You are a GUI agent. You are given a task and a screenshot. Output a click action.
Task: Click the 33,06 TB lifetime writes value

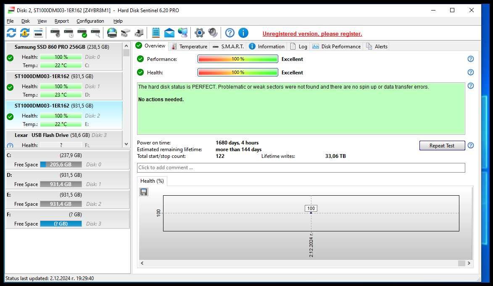pyautogui.click(x=335, y=156)
